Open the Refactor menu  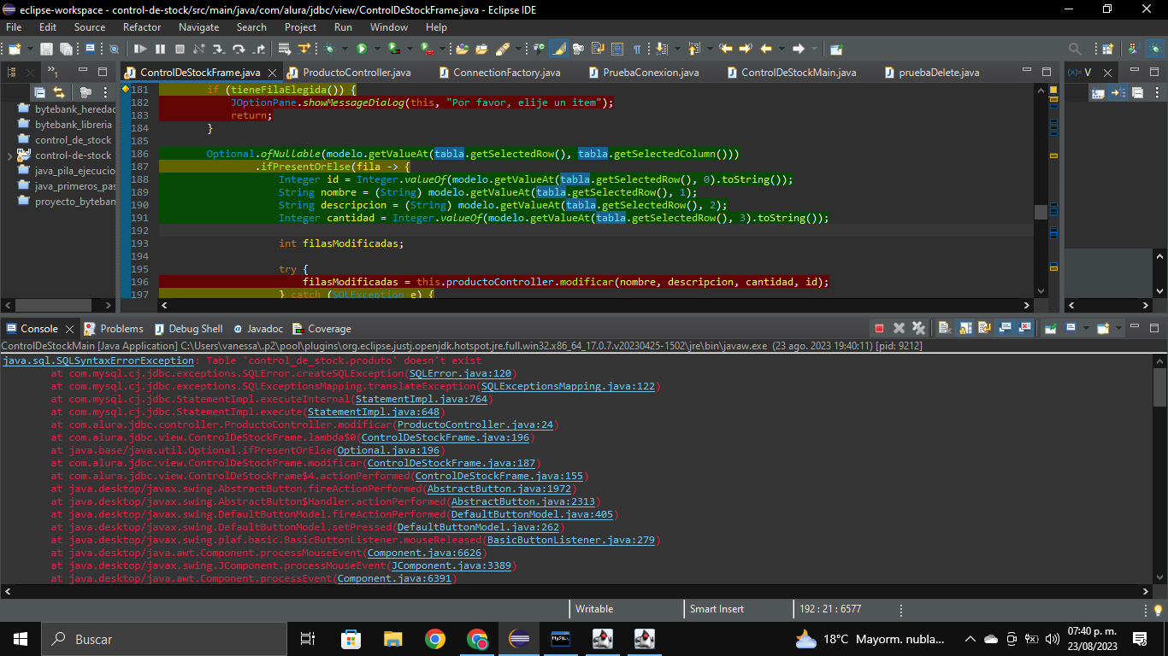pos(142,27)
